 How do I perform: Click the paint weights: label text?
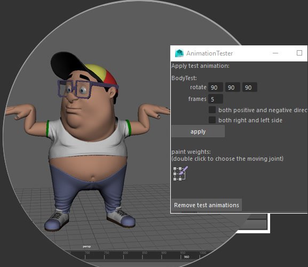[x=191, y=152]
